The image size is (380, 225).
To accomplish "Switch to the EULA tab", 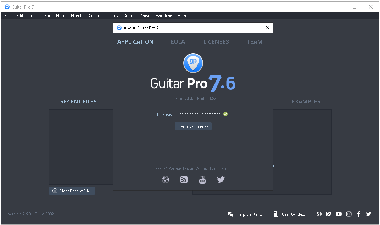I will 178,42.
